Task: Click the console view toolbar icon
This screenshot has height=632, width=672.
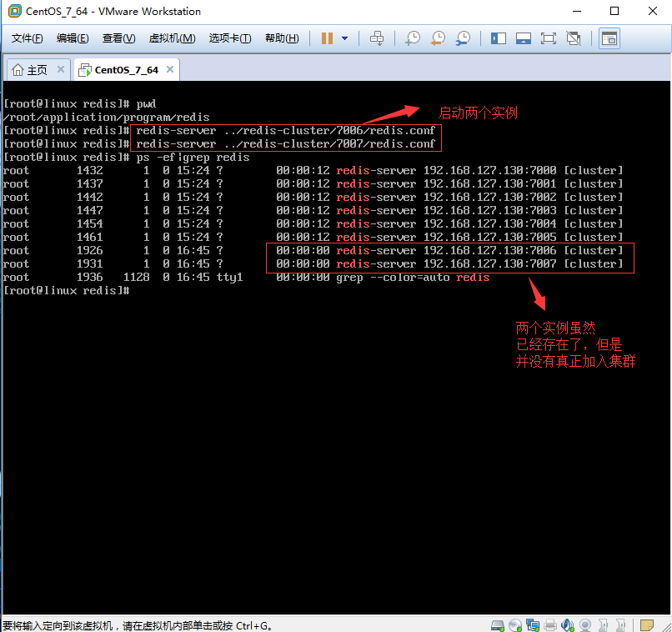Action: (609, 38)
